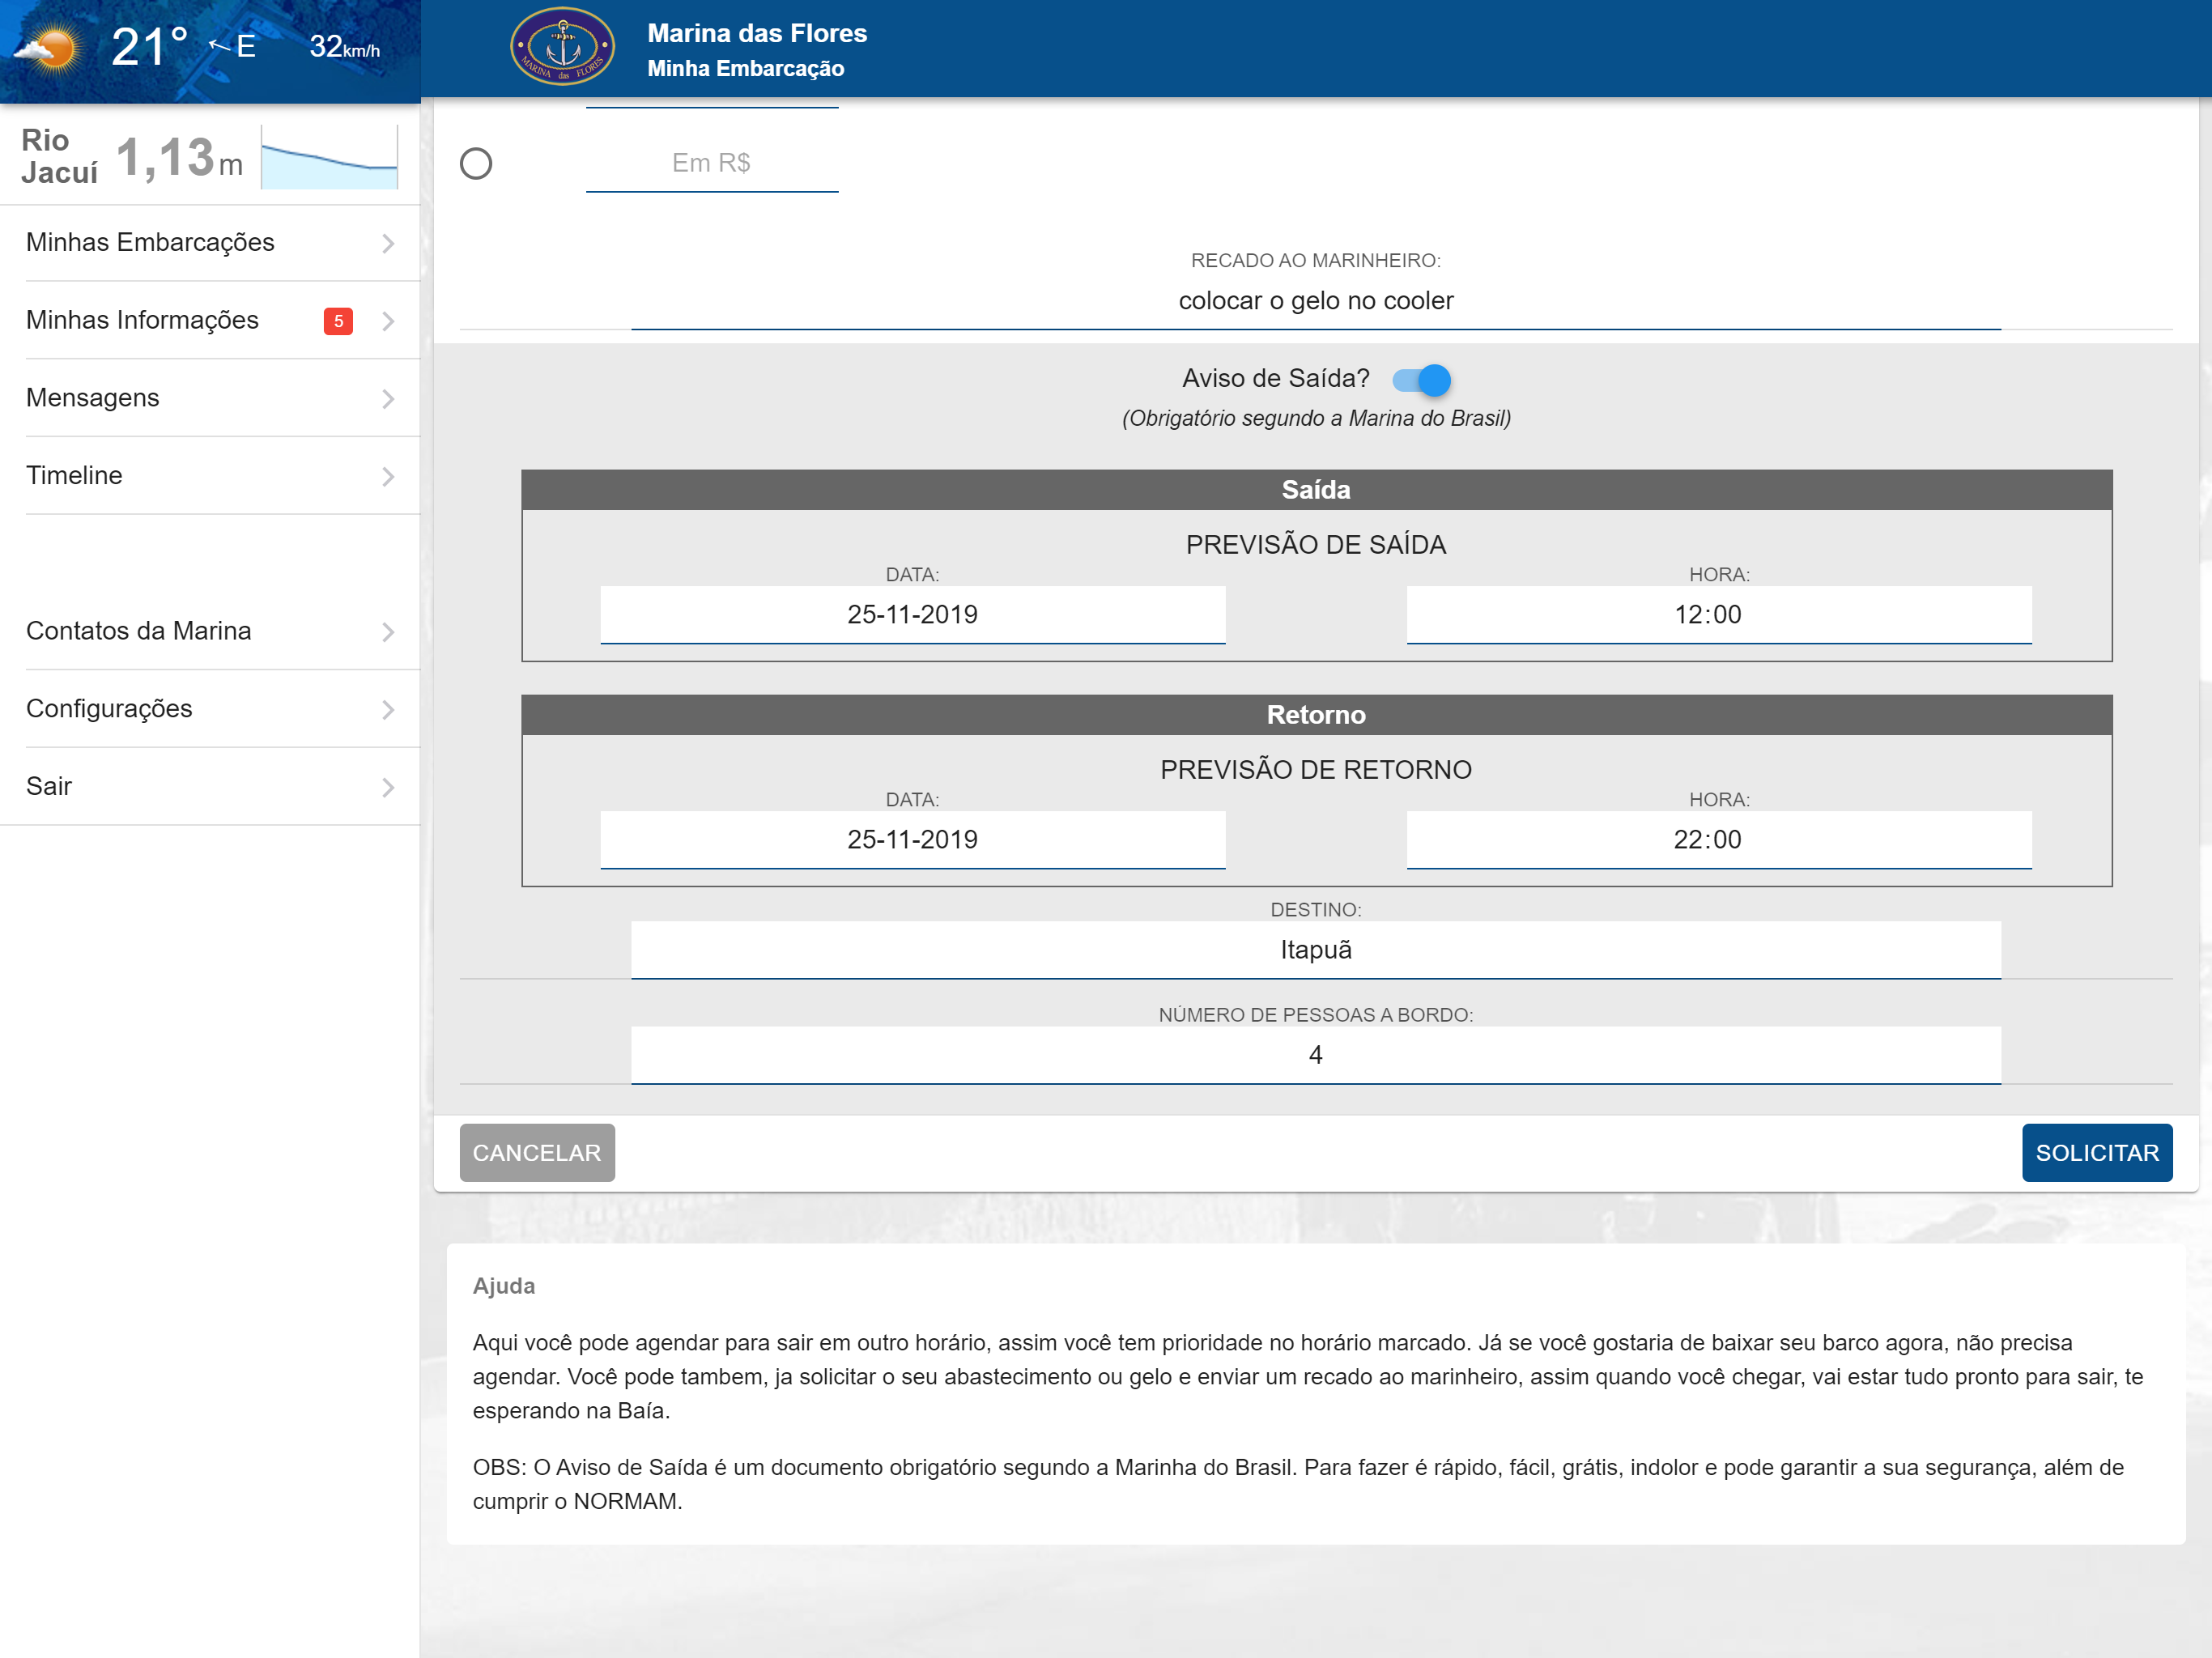Viewport: 2212px width, 1658px height.
Task: Open the Rio Jacuí water level chart
Action: [329, 157]
